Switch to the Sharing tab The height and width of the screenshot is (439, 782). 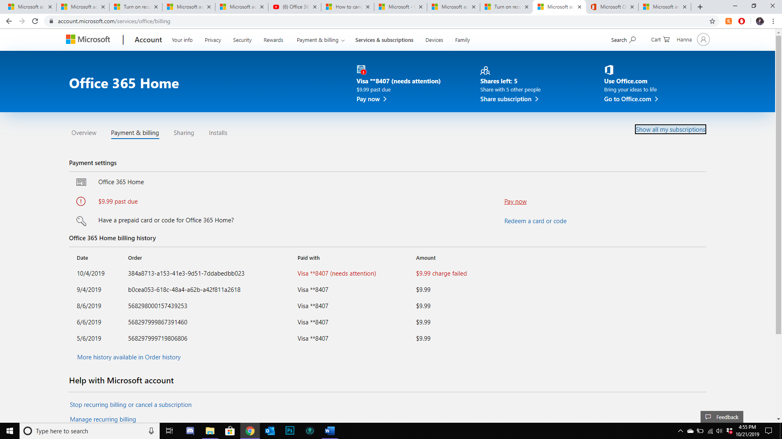184,133
